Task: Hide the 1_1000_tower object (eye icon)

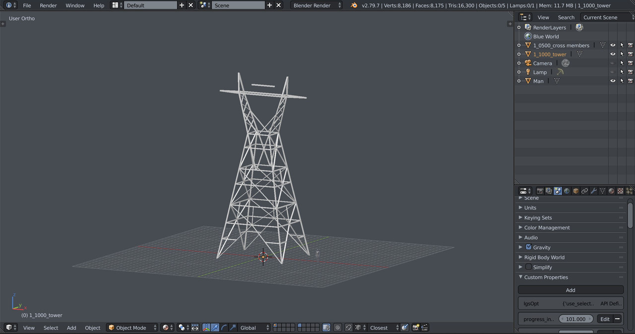Action: pos(613,54)
